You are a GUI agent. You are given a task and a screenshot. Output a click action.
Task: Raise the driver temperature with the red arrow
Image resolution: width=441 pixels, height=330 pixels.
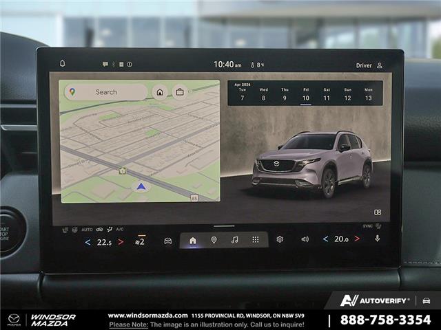(x=121, y=242)
